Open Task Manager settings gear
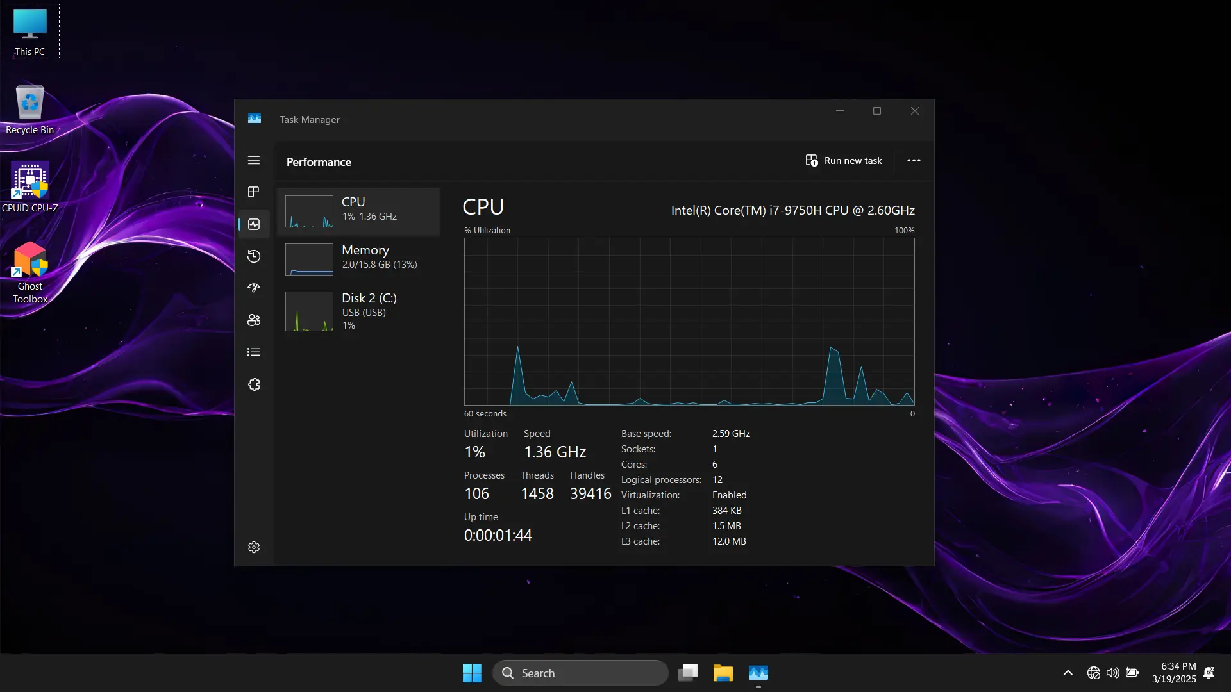1231x692 pixels. 254,547
